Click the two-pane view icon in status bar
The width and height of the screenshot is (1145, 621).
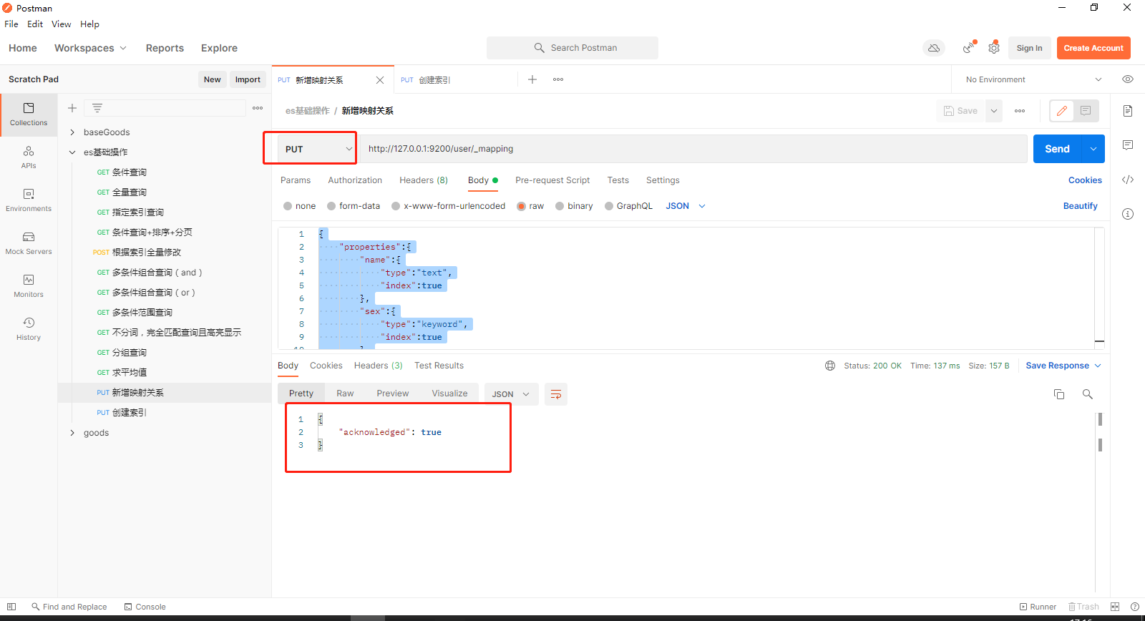(x=1115, y=607)
